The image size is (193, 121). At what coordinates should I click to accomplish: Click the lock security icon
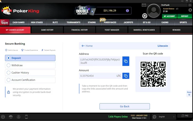tap(9, 92)
